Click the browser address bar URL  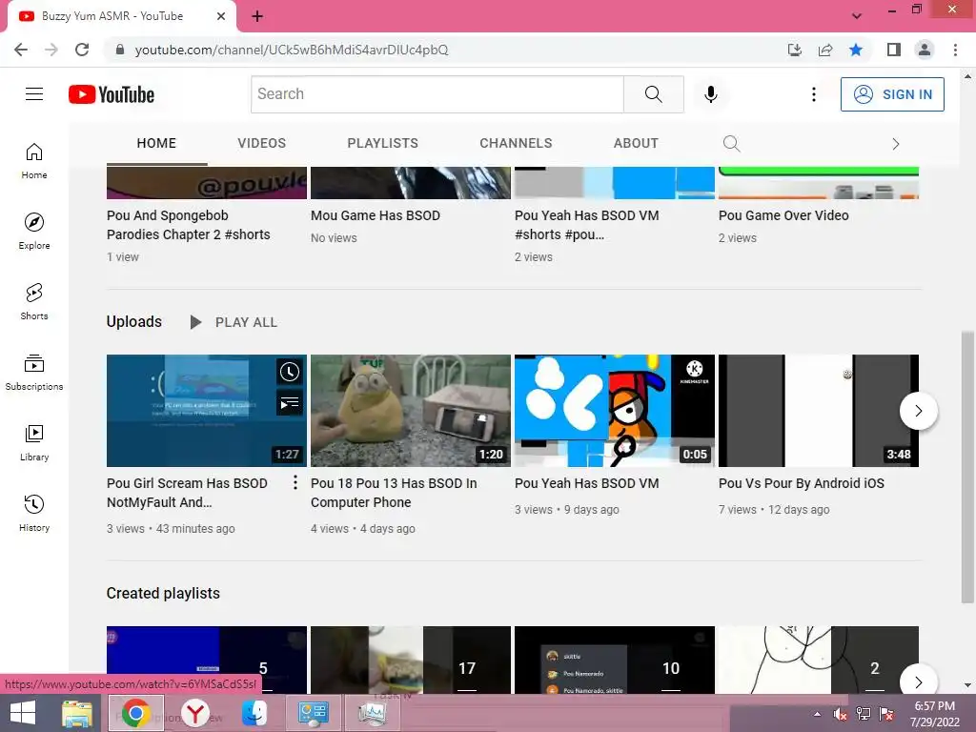(292, 50)
